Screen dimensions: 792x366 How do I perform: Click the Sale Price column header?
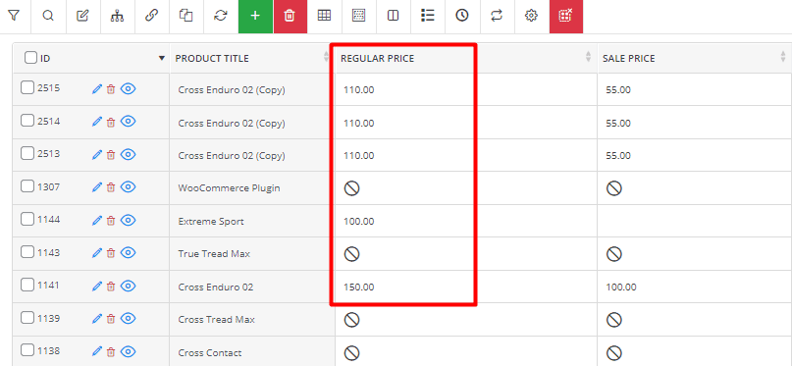(x=628, y=59)
